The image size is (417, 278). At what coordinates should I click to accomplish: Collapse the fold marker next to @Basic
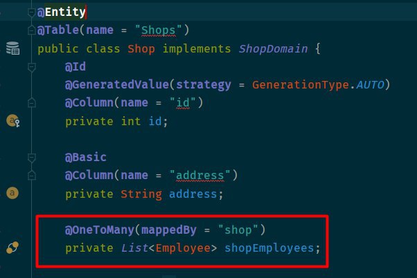[32, 158]
